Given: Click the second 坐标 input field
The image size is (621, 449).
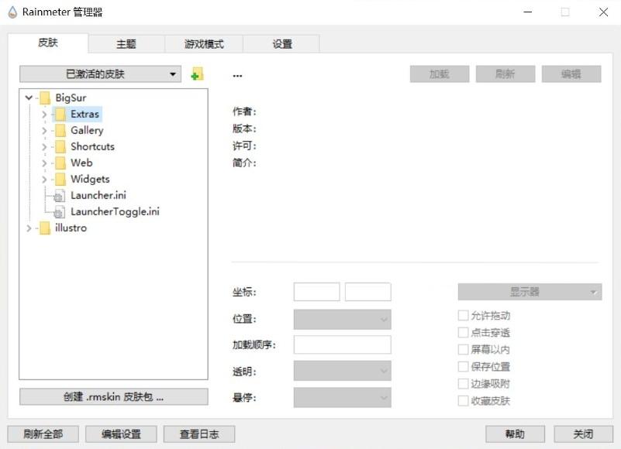Looking at the screenshot, I should point(368,292).
